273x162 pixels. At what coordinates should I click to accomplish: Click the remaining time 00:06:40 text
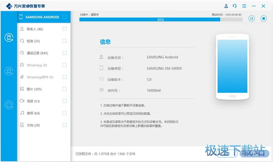(227, 14)
